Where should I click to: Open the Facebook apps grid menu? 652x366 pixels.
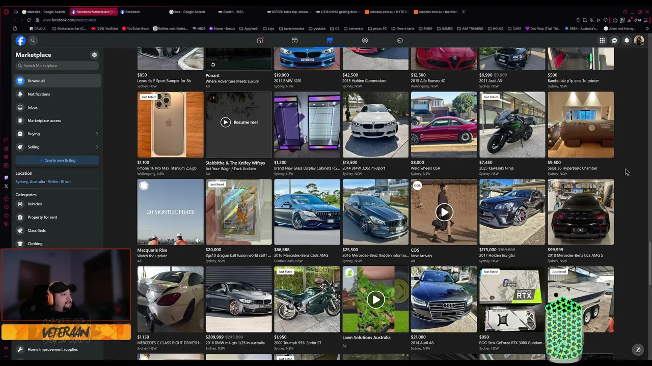[602, 41]
